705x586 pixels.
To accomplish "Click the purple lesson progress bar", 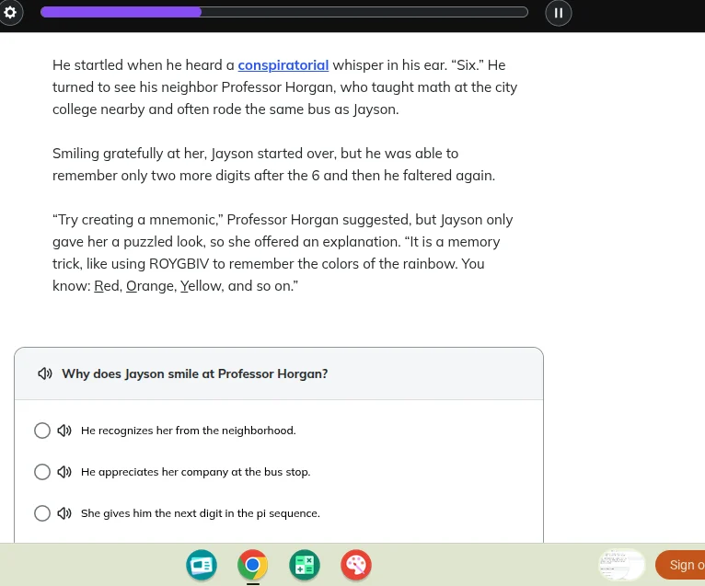I will click(x=283, y=12).
